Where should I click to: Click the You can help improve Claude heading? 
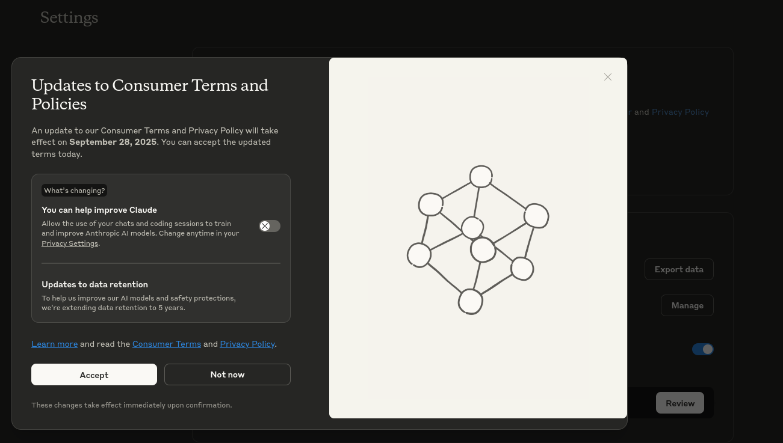99,210
